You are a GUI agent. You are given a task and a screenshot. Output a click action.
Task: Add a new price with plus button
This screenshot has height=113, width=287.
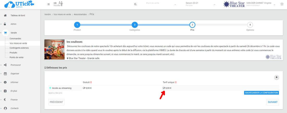point(277,77)
